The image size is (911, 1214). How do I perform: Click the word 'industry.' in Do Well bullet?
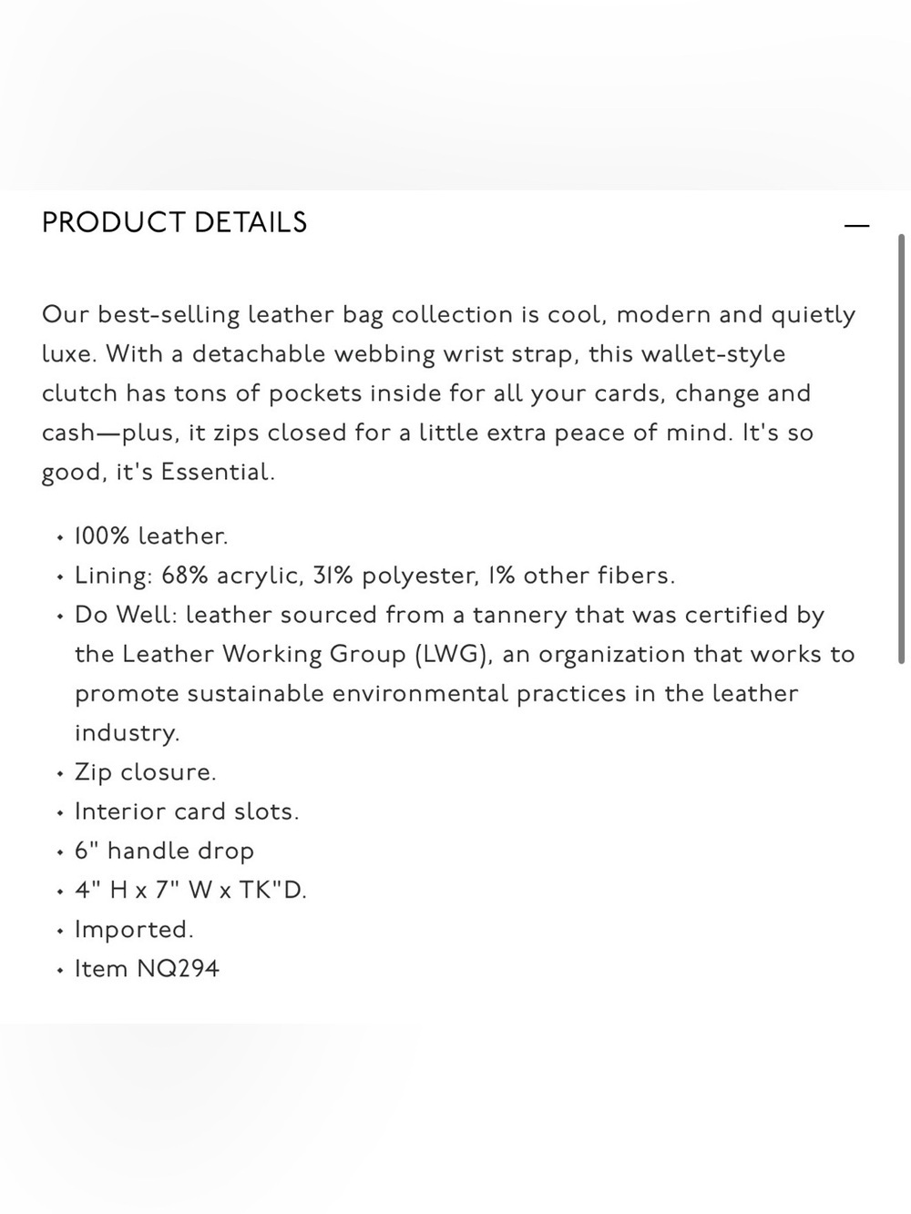point(127,733)
